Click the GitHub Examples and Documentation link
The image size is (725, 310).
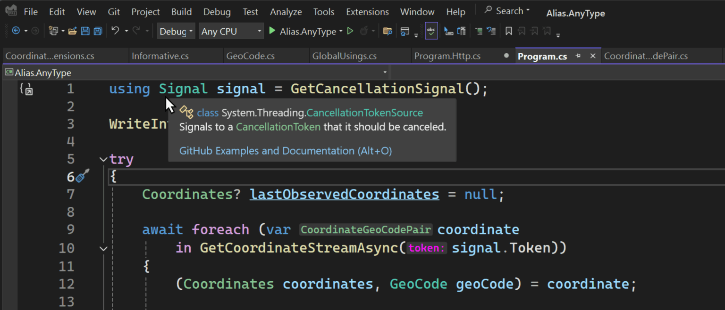(286, 151)
